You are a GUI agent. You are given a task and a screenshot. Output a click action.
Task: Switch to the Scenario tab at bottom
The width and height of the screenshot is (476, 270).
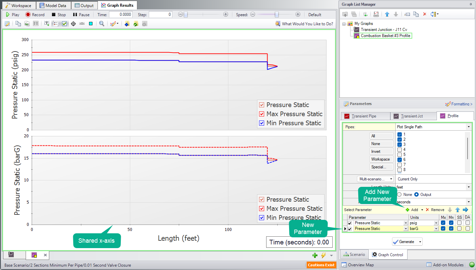(x=354, y=255)
